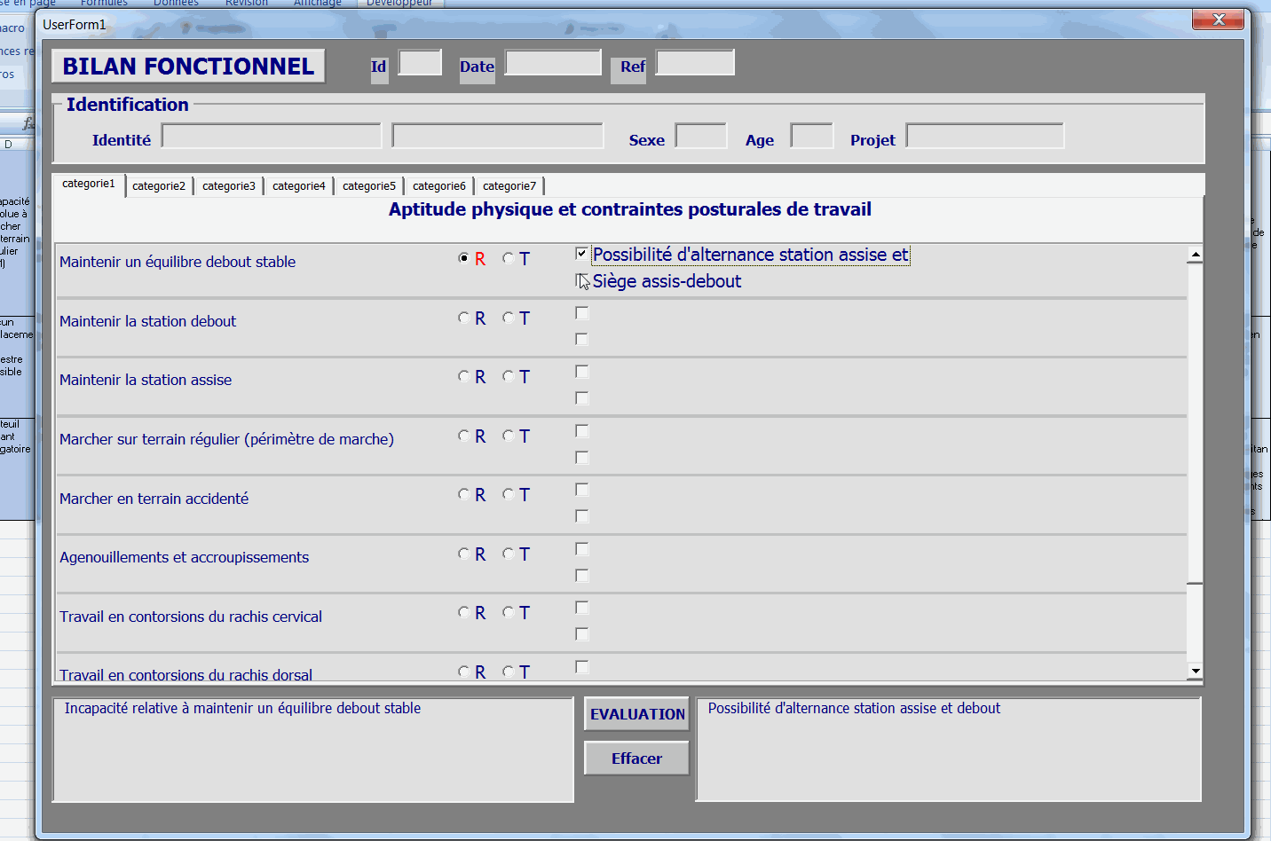The image size is (1271, 841).
Task: Uncheck Possibilité d'alternance station assise checkbox
Action: click(582, 254)
